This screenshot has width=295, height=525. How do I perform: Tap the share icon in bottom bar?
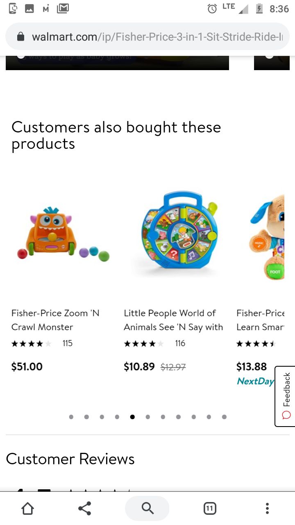point(84,509)
